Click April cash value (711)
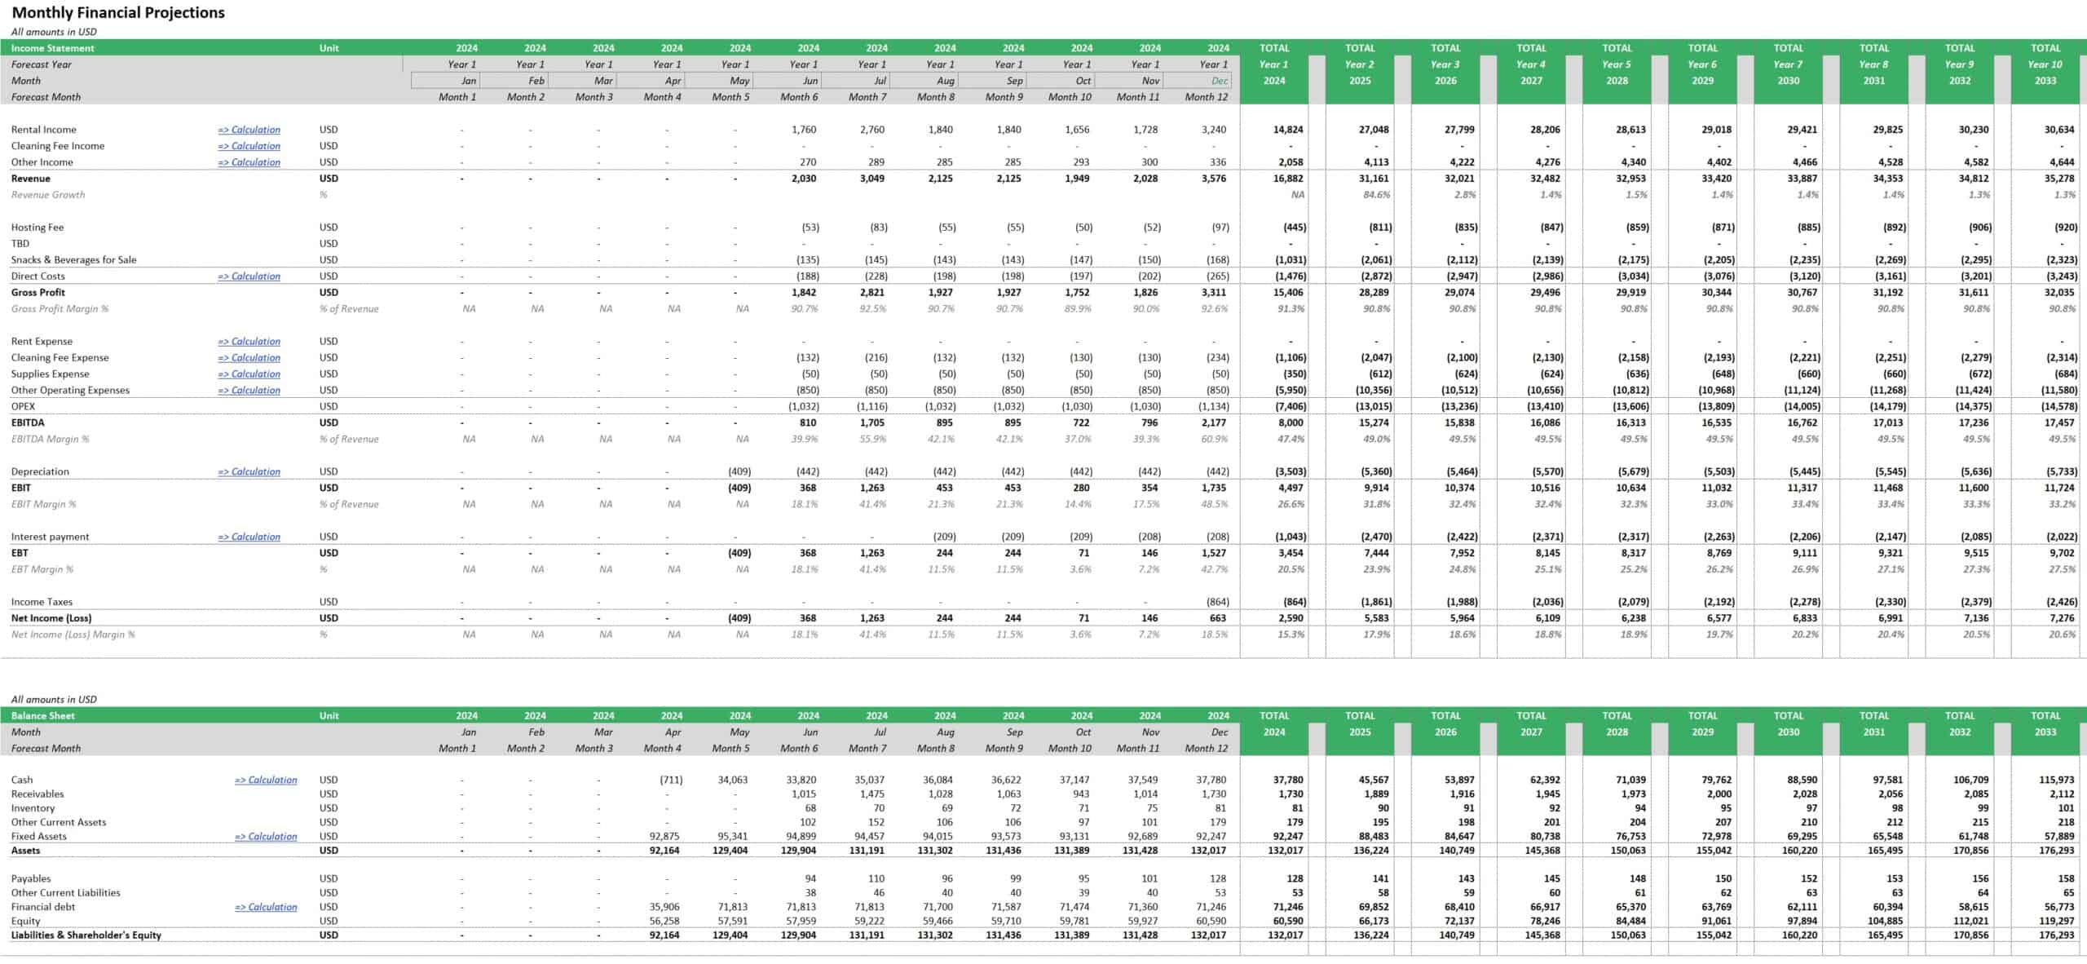 (x=671, y=780)
